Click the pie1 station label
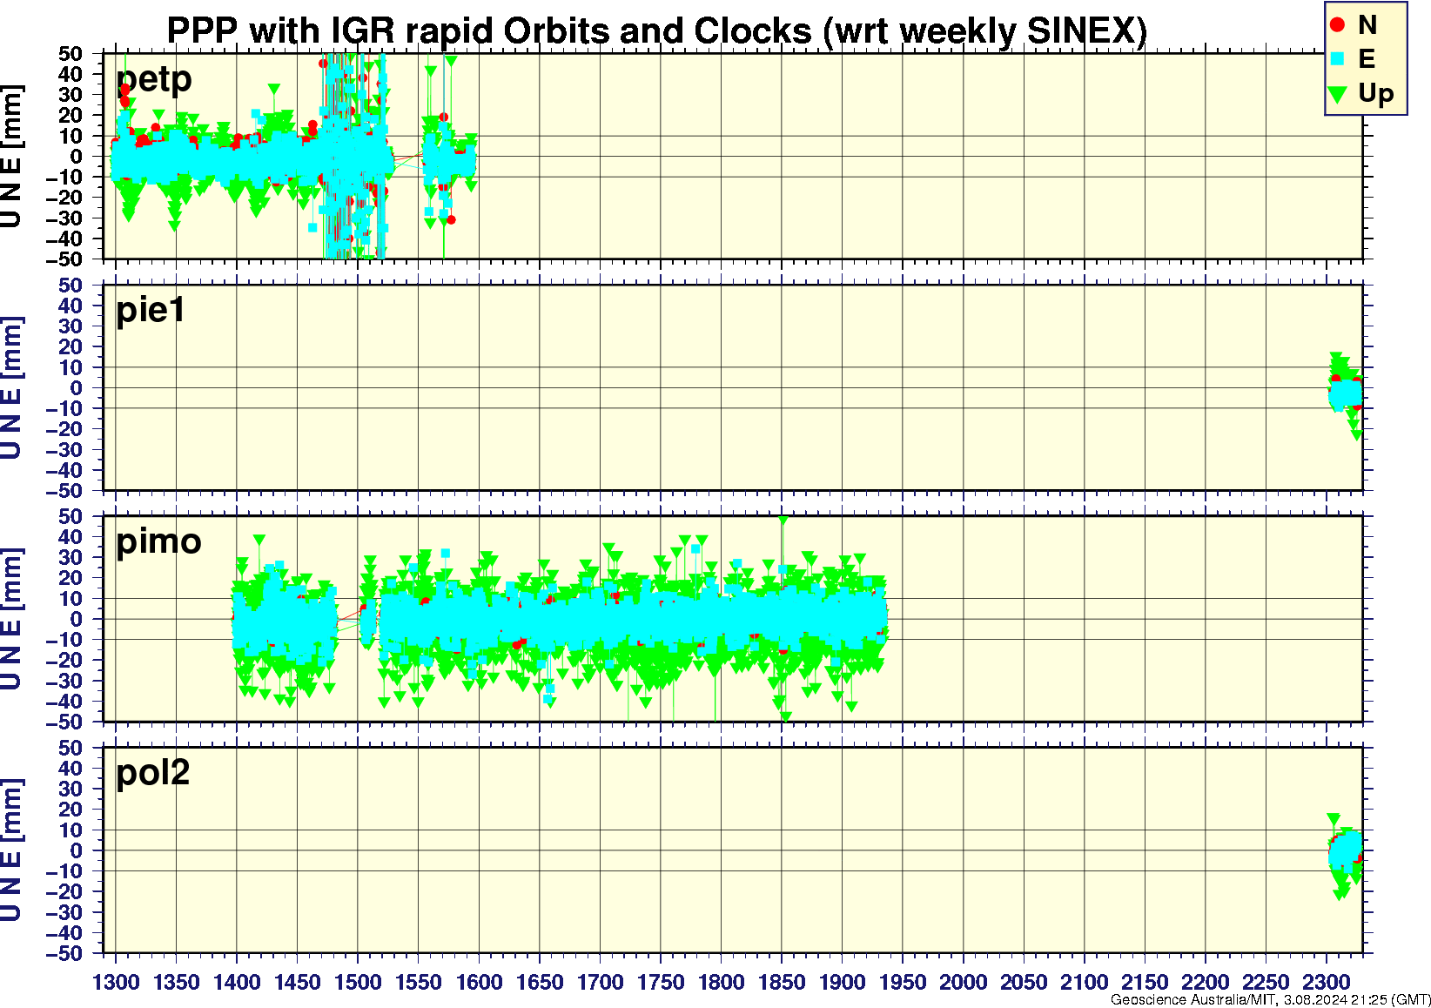 pyautogui.click(x=151, y=309)
